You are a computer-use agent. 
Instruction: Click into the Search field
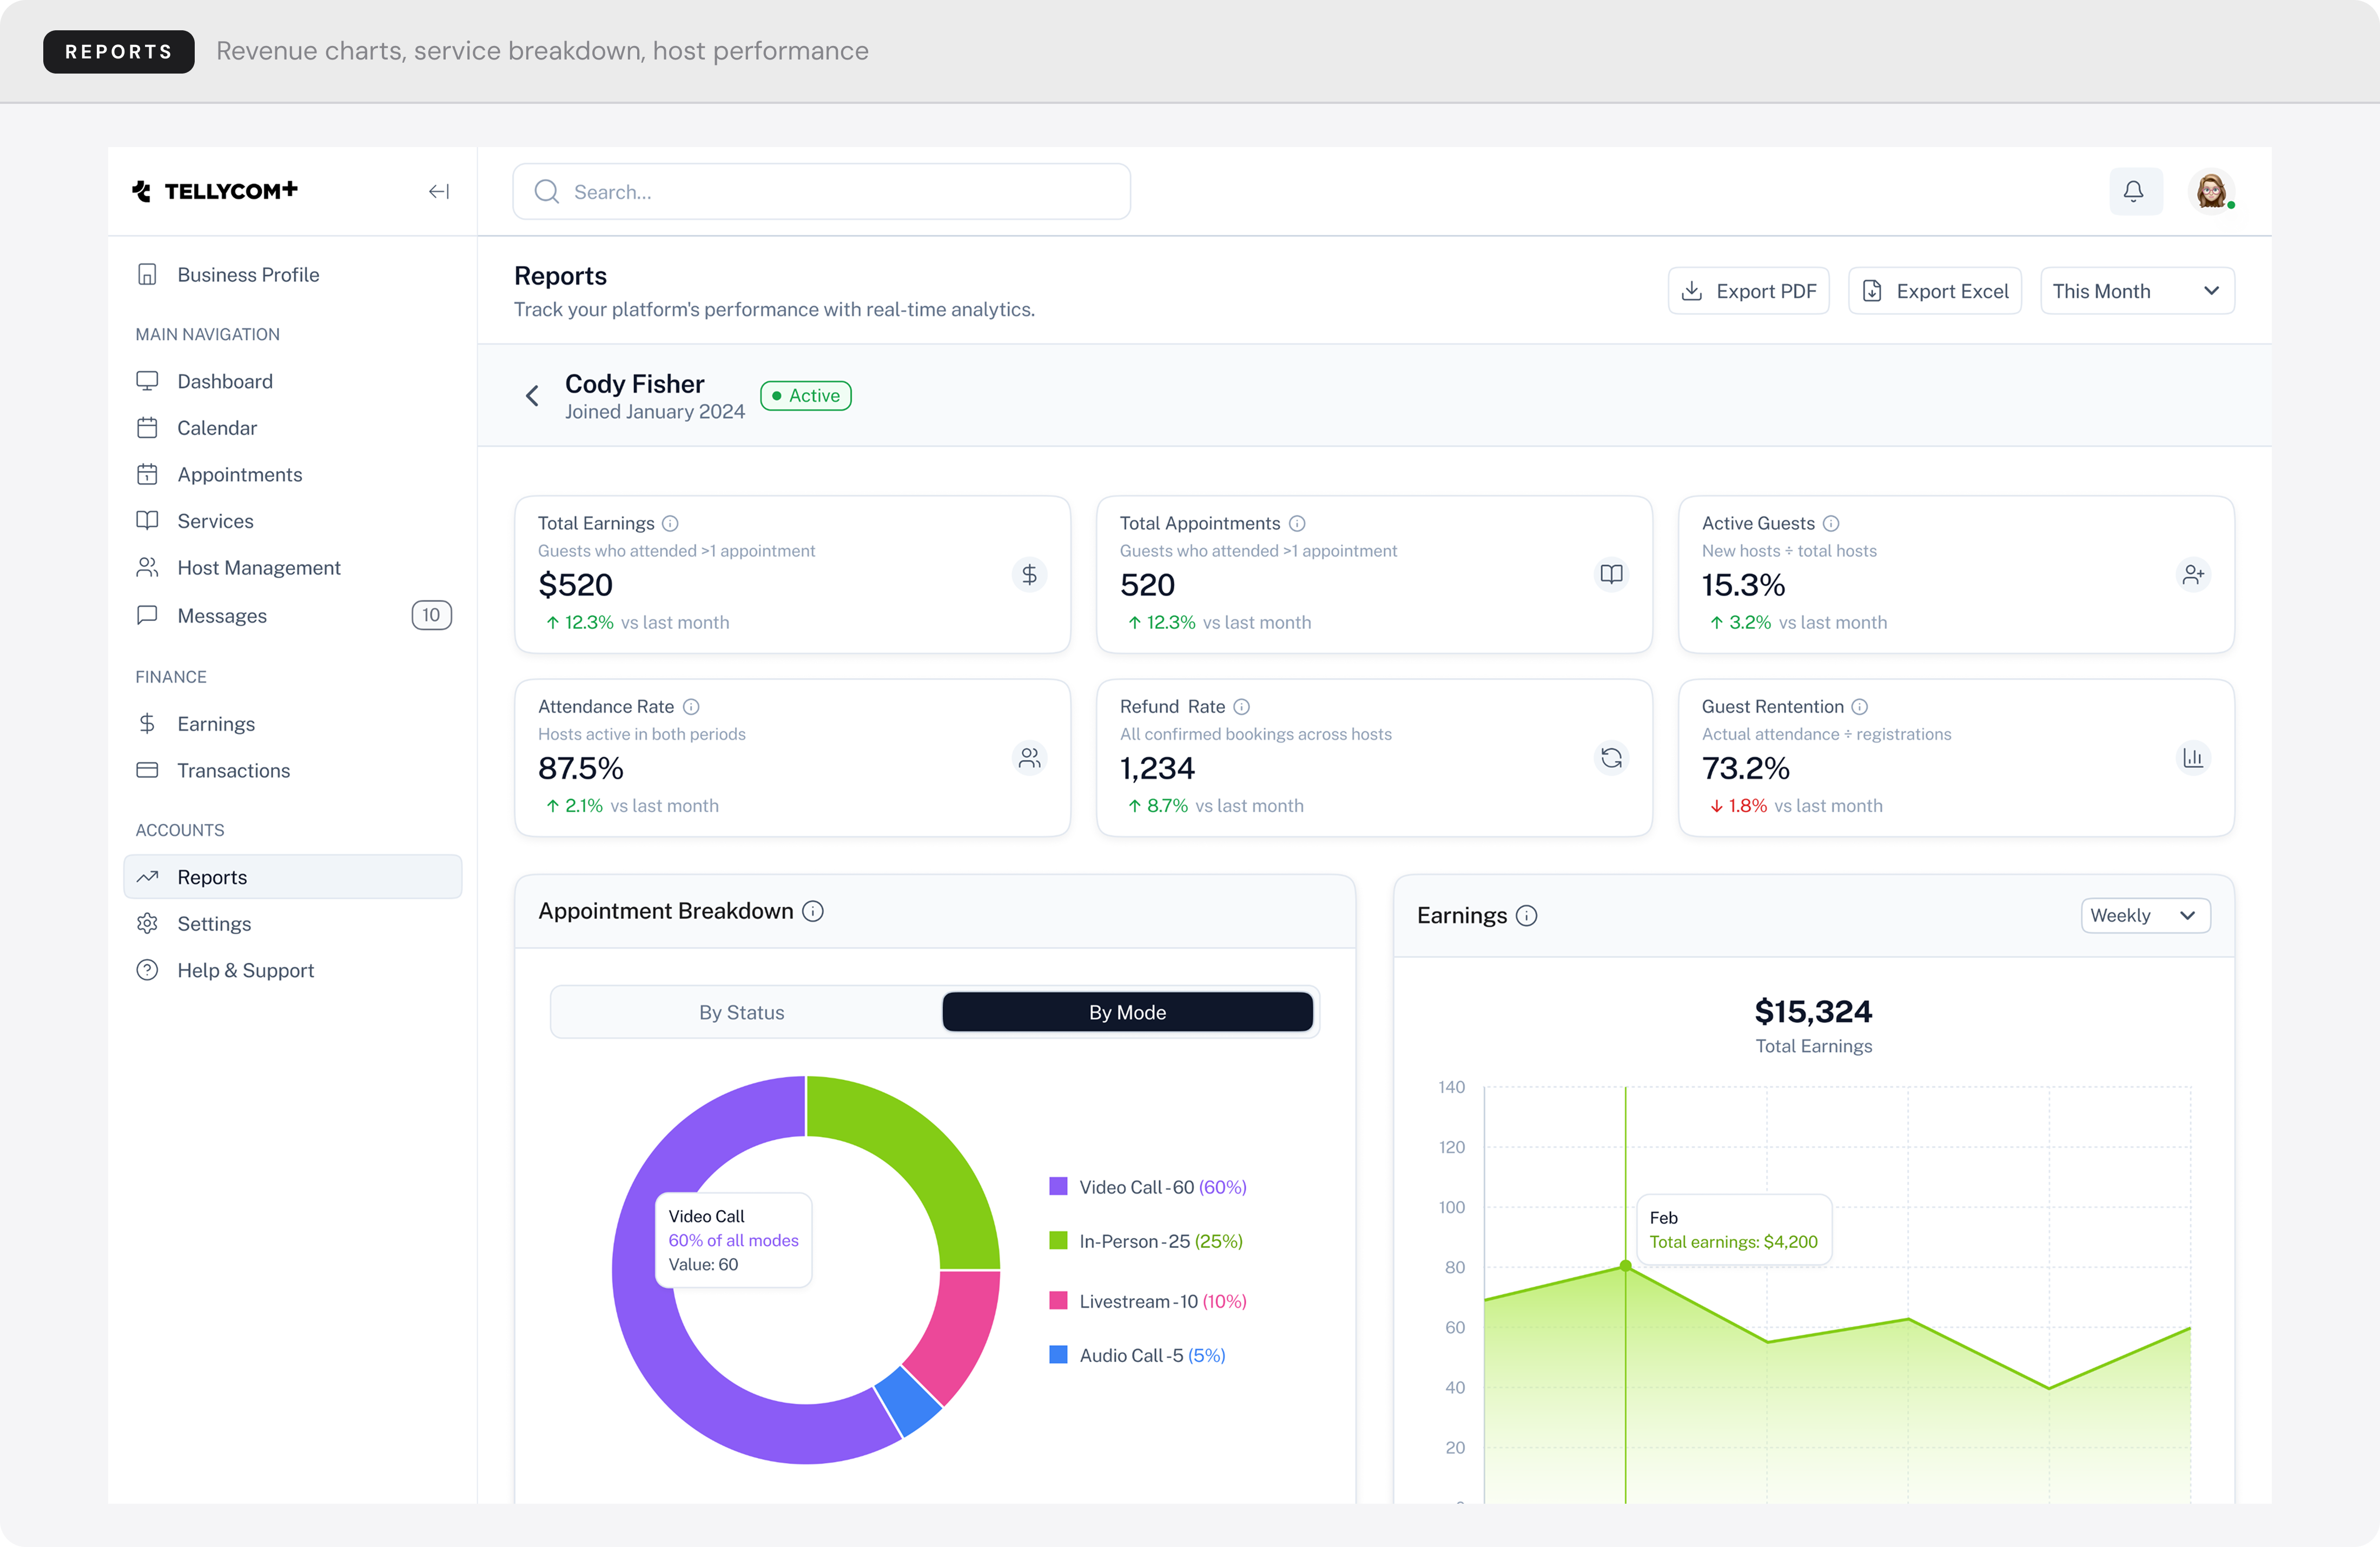(820, 192)
